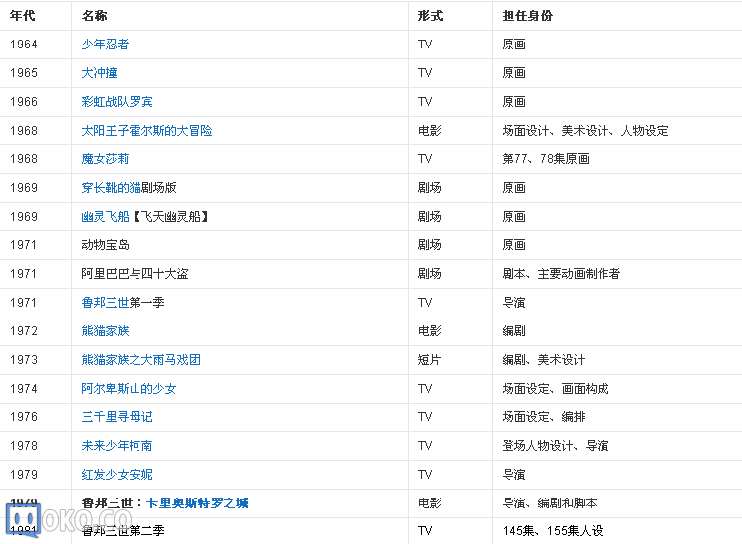Screen dimensions: 742x544
Task: Select 场面设定、画面构成 role cell
Action: pos(555,389)
